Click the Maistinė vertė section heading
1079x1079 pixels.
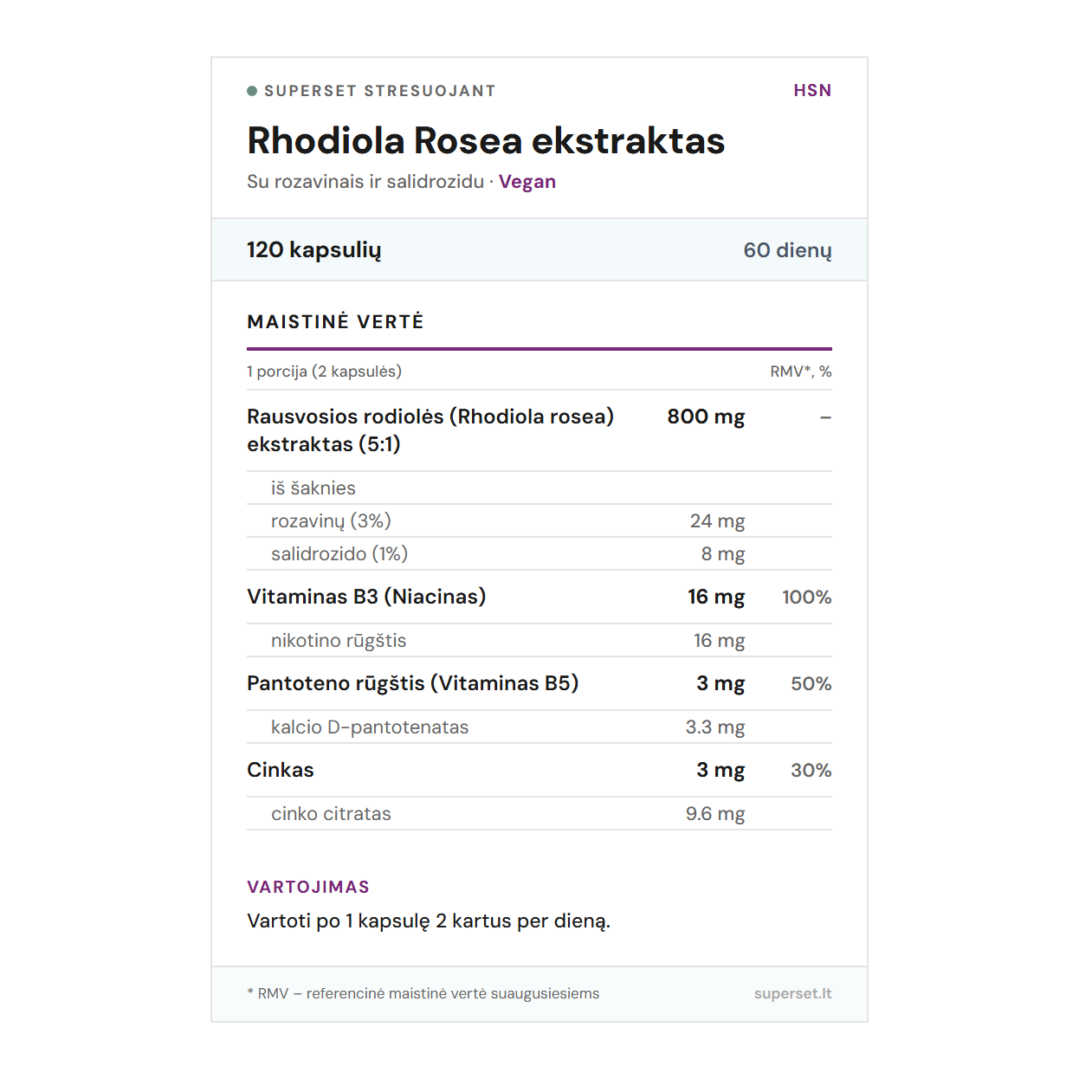pyautogui.click(x=335, y=322)
